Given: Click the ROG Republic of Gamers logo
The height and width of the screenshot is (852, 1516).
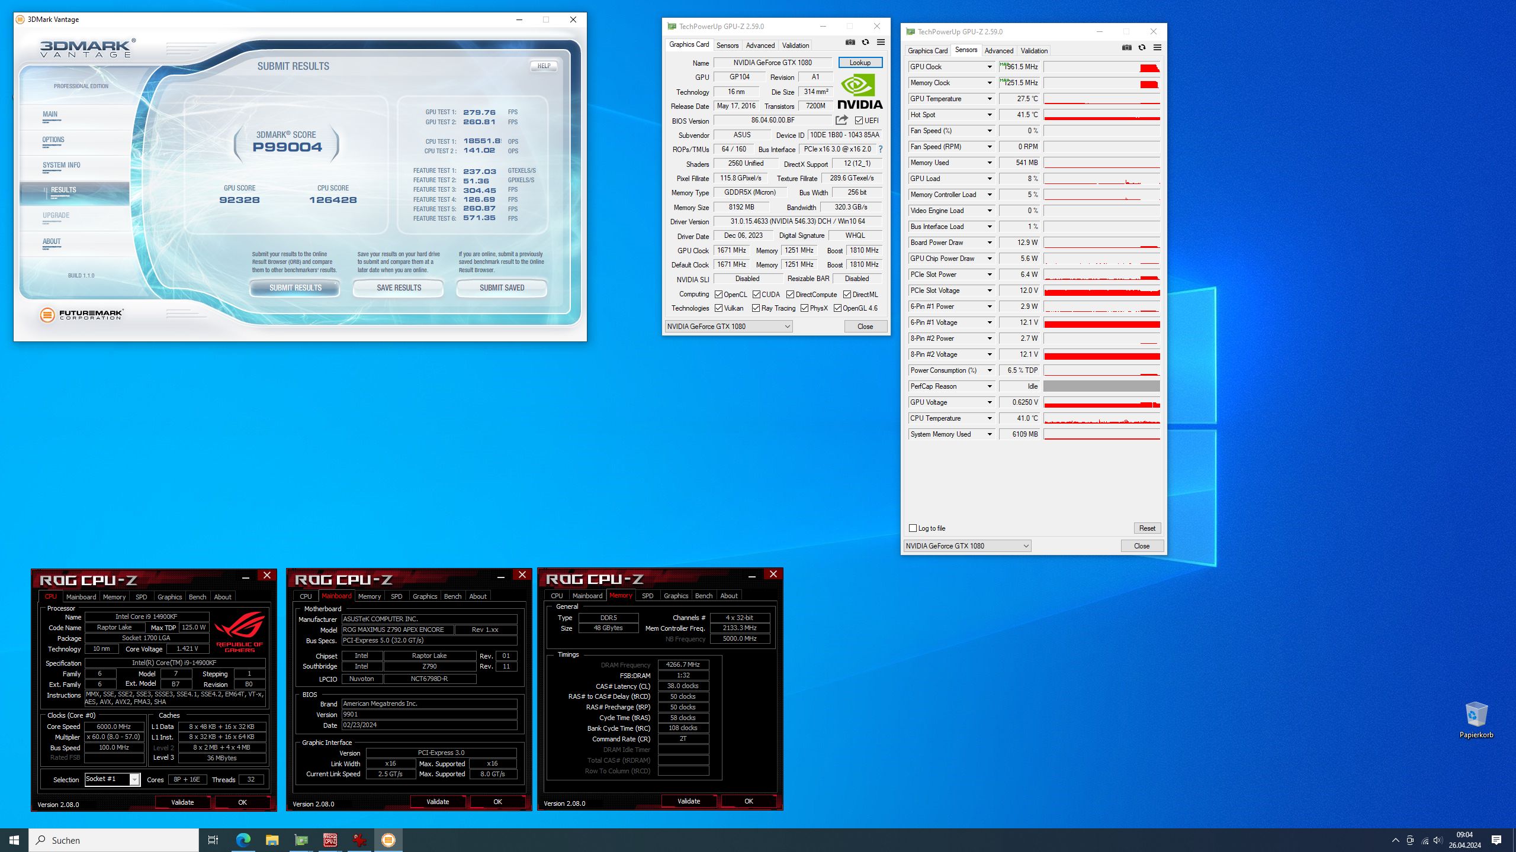Looking at the screenshot, I should (239, 632).
